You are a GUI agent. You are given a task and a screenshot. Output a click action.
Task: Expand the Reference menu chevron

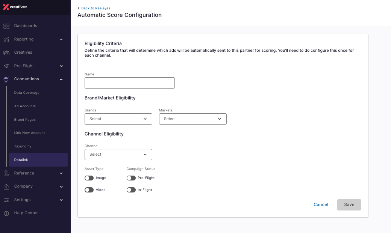click(61, 173)
